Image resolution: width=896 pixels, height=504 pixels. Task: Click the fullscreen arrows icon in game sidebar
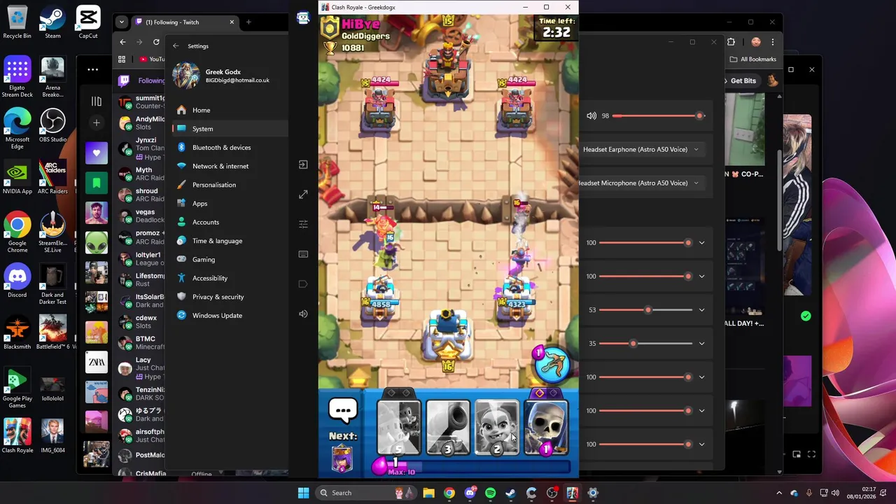[303, 195]
